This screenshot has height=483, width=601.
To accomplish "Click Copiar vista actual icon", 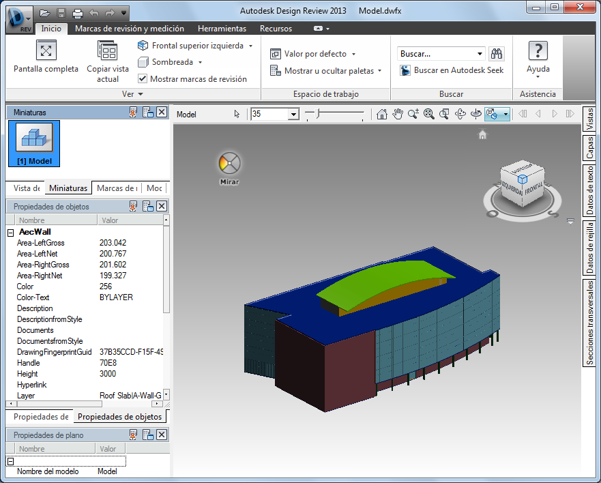I will coord(108,50).
